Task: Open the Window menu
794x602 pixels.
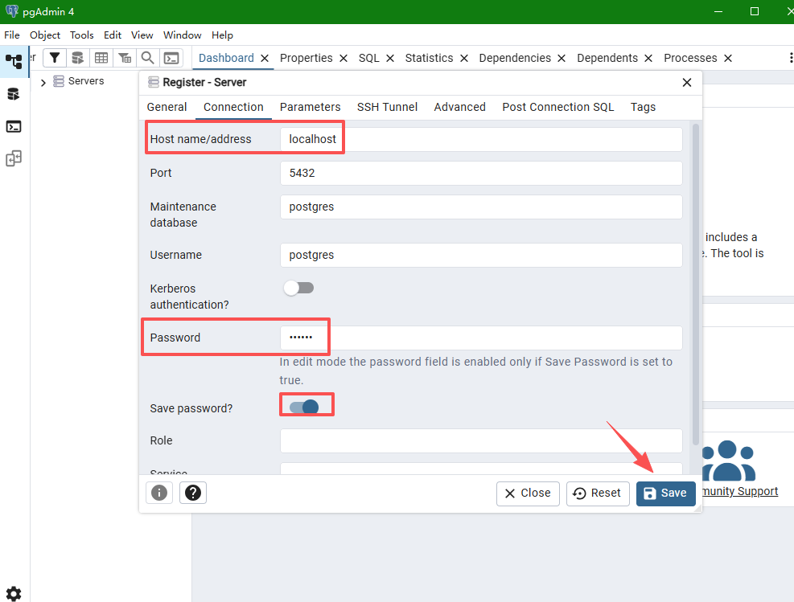Action: [x=183, y=35]
